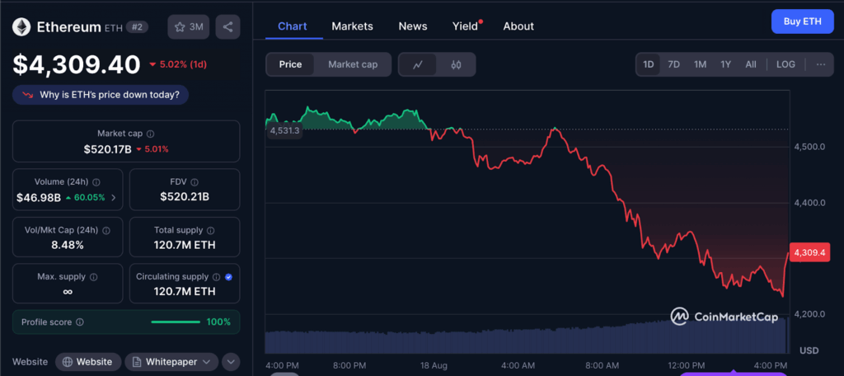The height and width of the screenshot is (376, 844).
Task: Click info icon next to Volume (24h)
Action: click(x=96, y=182)
